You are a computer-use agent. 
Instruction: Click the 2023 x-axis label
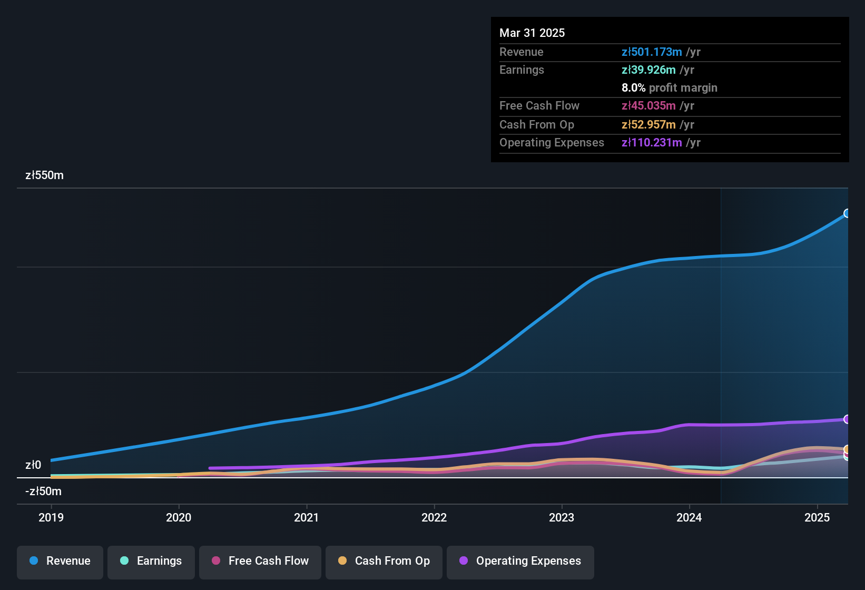(x=562, y=518)
